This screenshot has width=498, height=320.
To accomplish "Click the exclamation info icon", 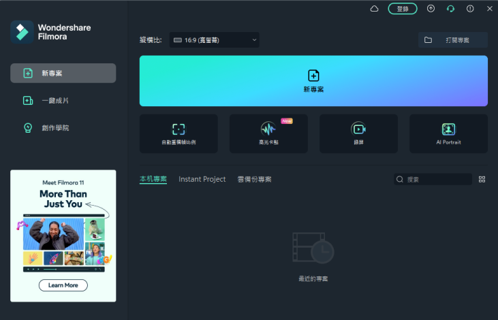I will [x=470, y=9].
